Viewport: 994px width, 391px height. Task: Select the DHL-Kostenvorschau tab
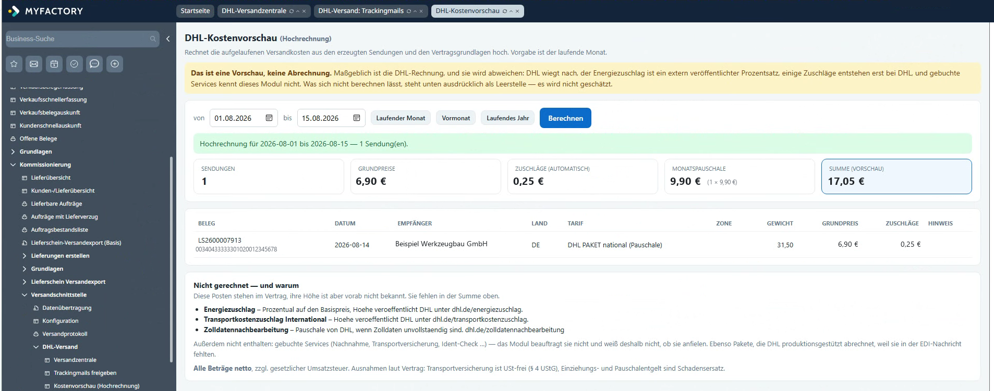[468, 11]
